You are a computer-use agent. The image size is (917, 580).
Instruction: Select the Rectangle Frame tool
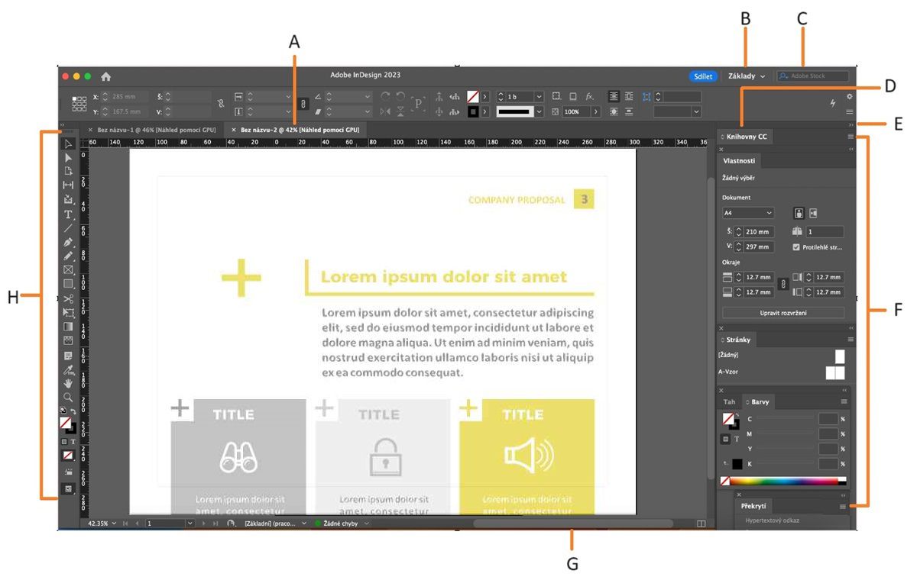[x=68, y=270]
